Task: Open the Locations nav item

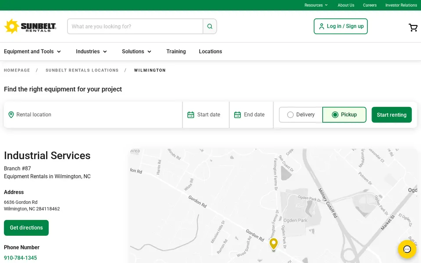Action: pos(210,51)
